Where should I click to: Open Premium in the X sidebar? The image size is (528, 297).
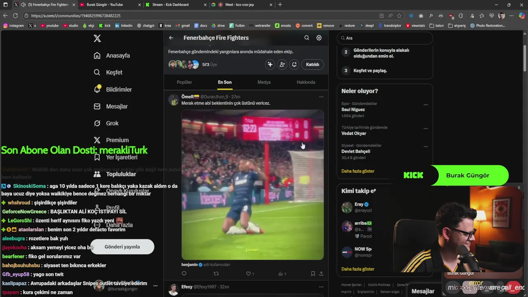click(x=111, y=140)
